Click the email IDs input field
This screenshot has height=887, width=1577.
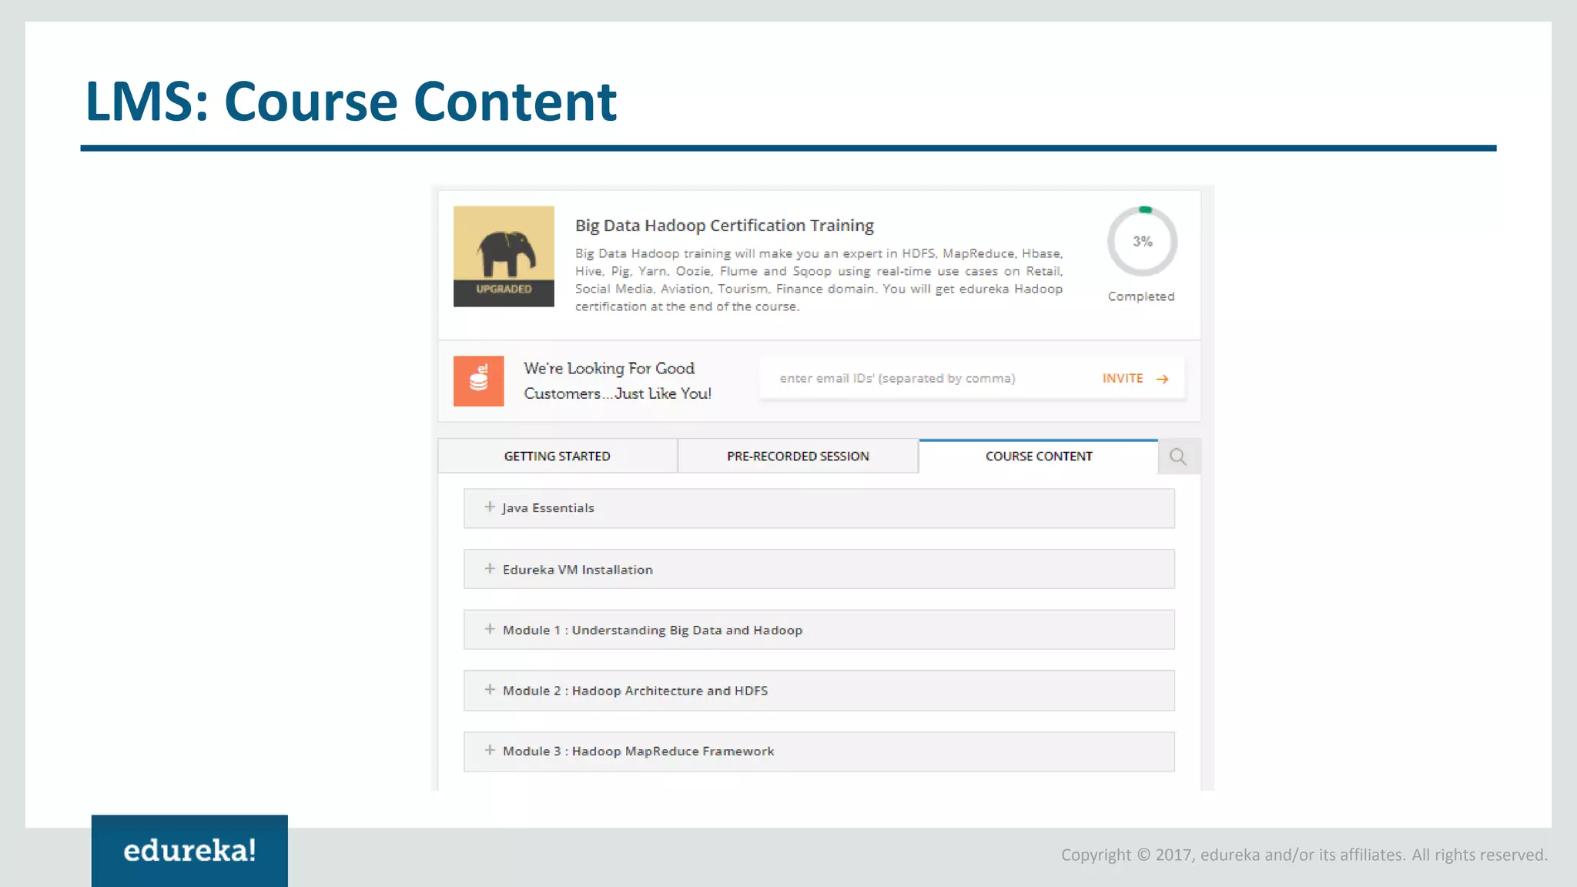924,378
